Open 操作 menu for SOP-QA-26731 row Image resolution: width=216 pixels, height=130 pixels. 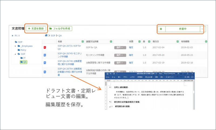coord(120,47)
